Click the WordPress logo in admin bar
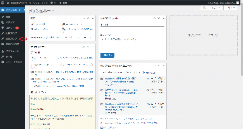 click(x=3, y=3)
